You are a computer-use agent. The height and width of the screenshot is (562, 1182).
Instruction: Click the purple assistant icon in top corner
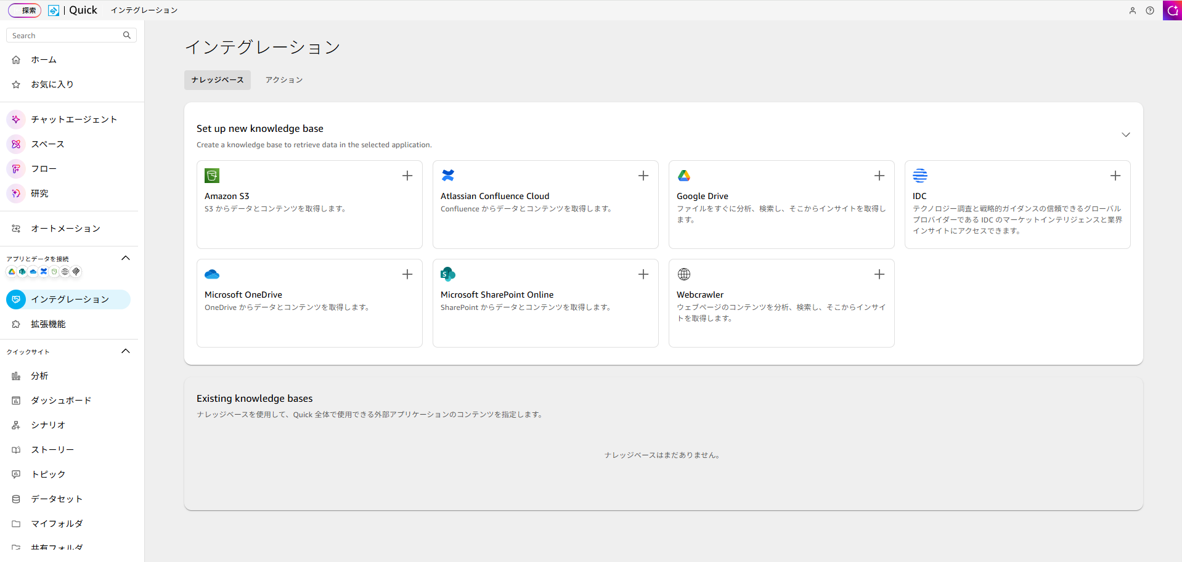[x=1172, y=10]
